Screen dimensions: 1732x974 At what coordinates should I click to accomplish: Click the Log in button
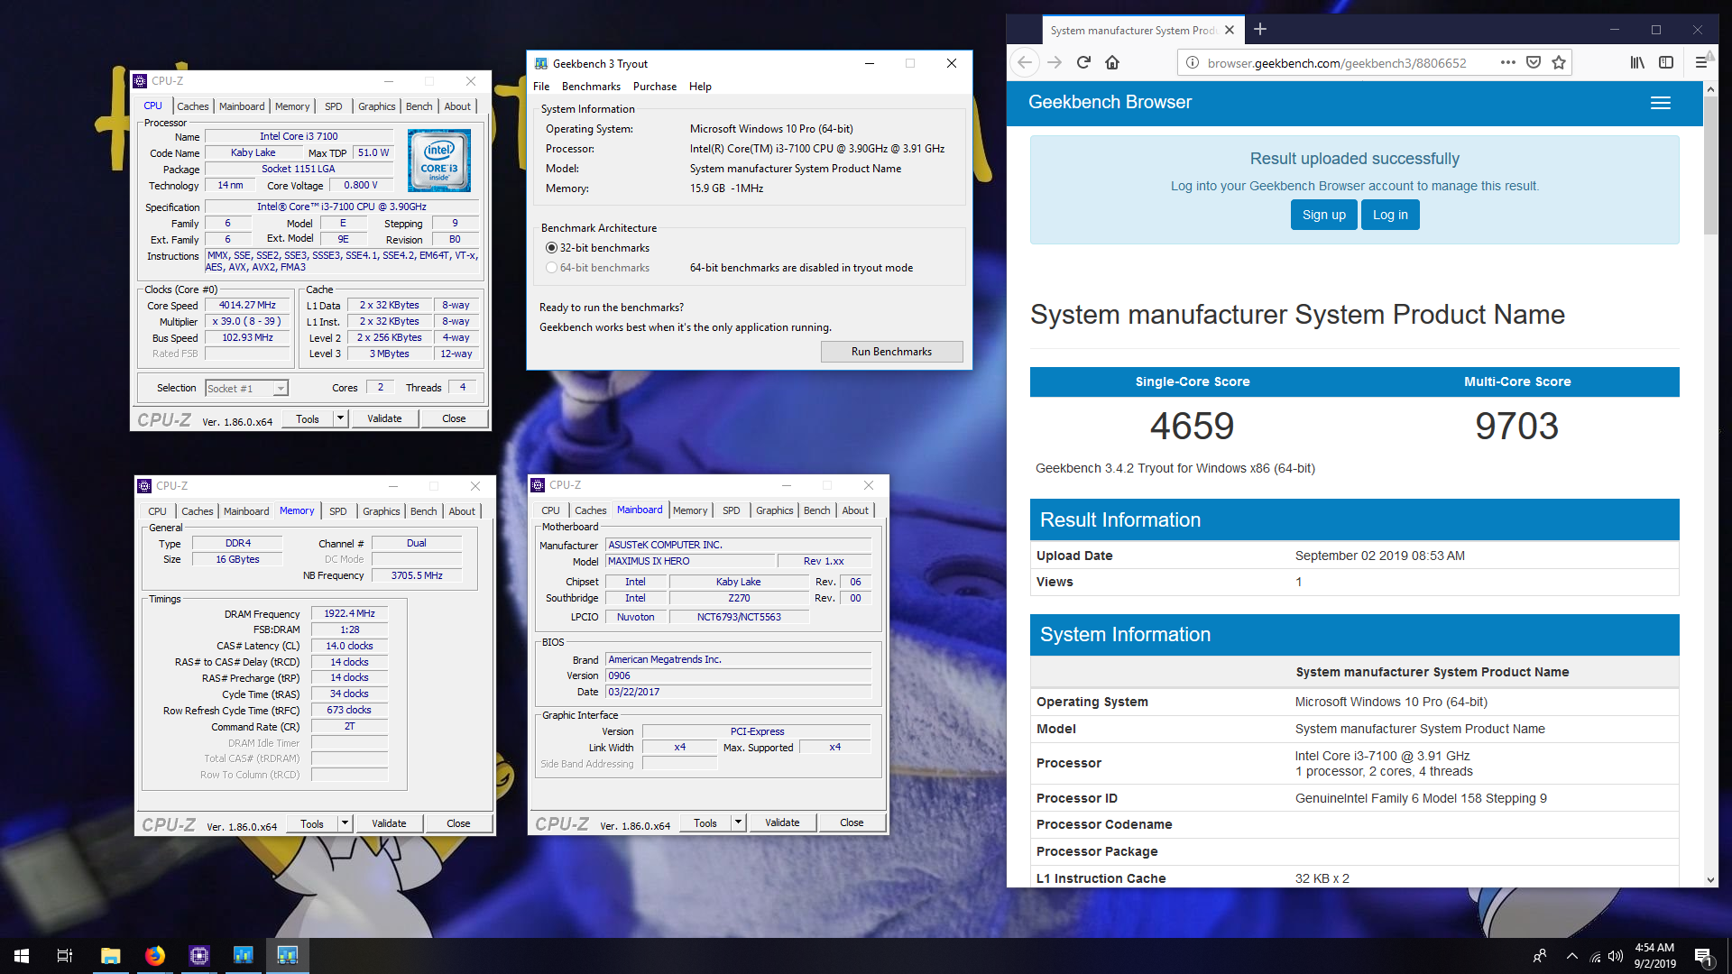[1390, 215]
